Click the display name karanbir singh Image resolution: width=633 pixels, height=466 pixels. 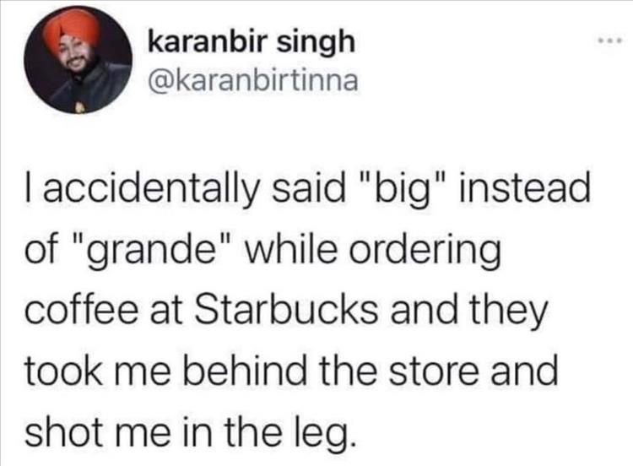(x=252, y=42)
